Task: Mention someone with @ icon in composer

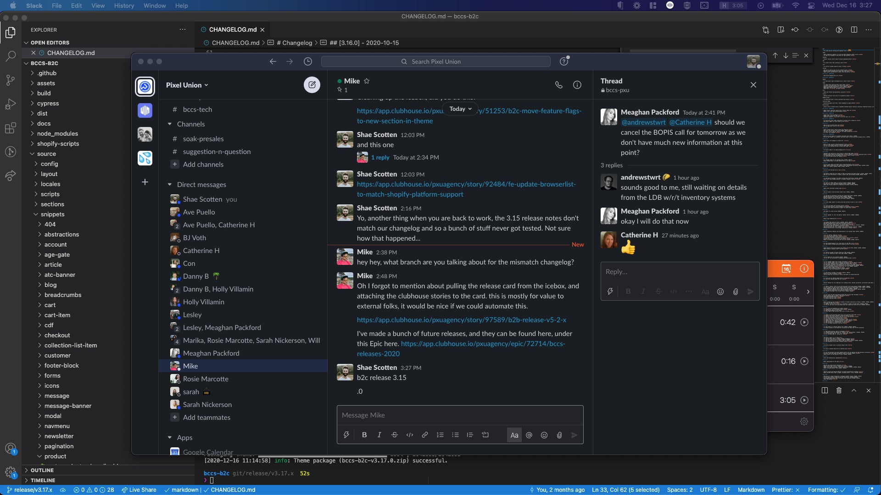Action: pos(529,435)
